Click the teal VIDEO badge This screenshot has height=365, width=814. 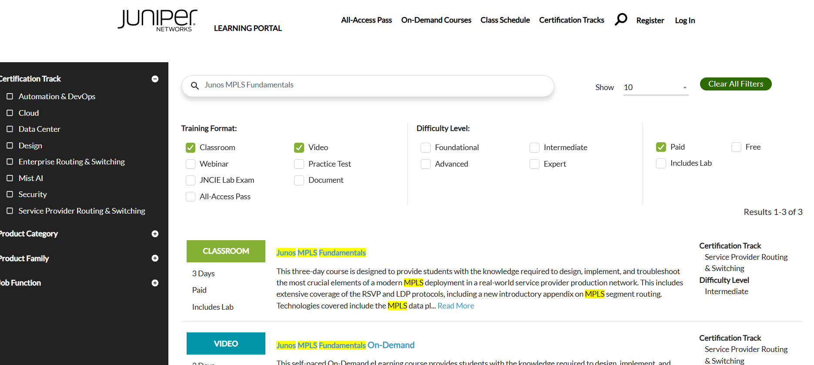click(226, 344)
